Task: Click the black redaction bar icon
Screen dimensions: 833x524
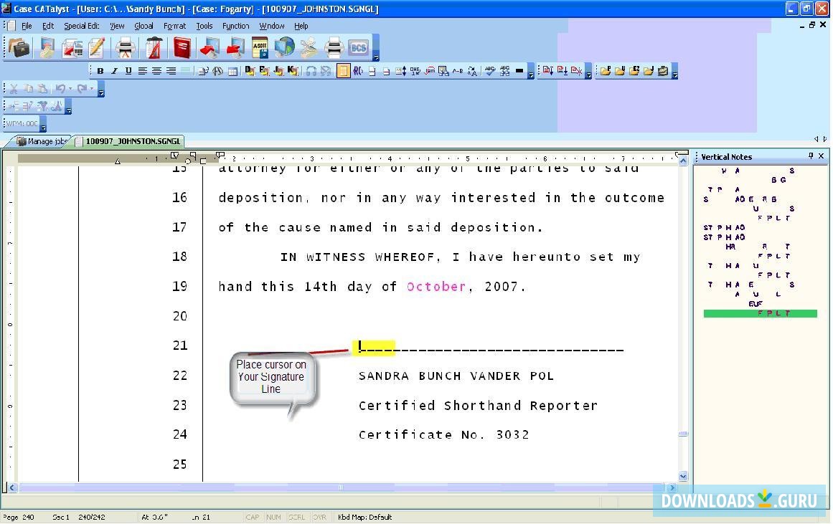Action: (519, 71)
